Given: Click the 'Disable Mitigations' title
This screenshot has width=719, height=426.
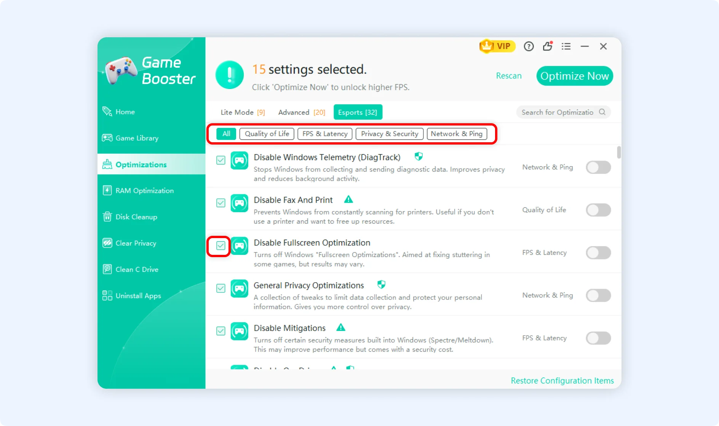Looking at the screenshot, I should (x=289, y=328).
